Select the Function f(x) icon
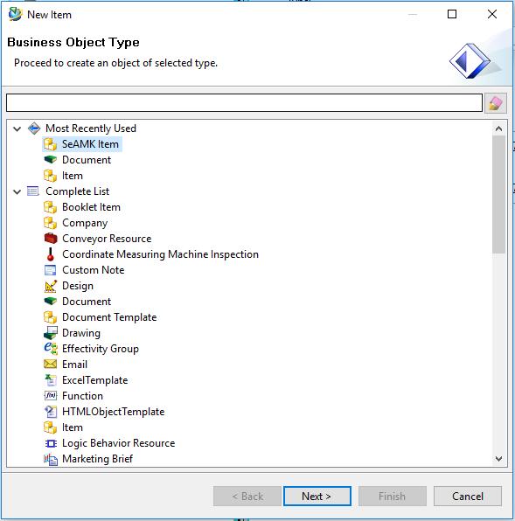Screen dimensions: 515x521 pos(51,396)
